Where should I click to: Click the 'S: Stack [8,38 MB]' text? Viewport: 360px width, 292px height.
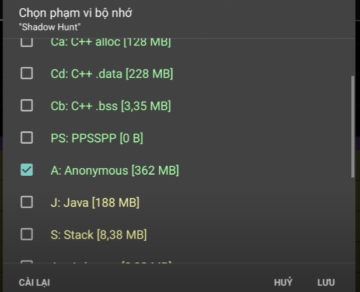click(x=98, y=234)
